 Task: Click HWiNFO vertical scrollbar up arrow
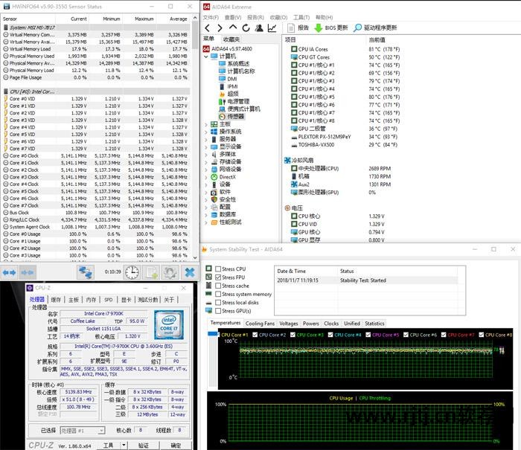(x=195, y=18)
